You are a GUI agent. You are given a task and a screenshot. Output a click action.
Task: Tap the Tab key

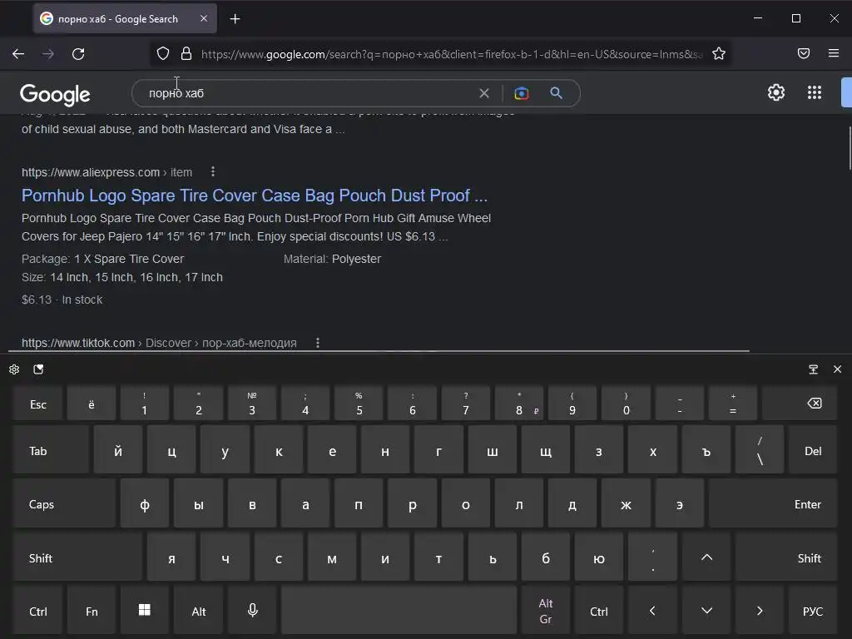point(51,450)
